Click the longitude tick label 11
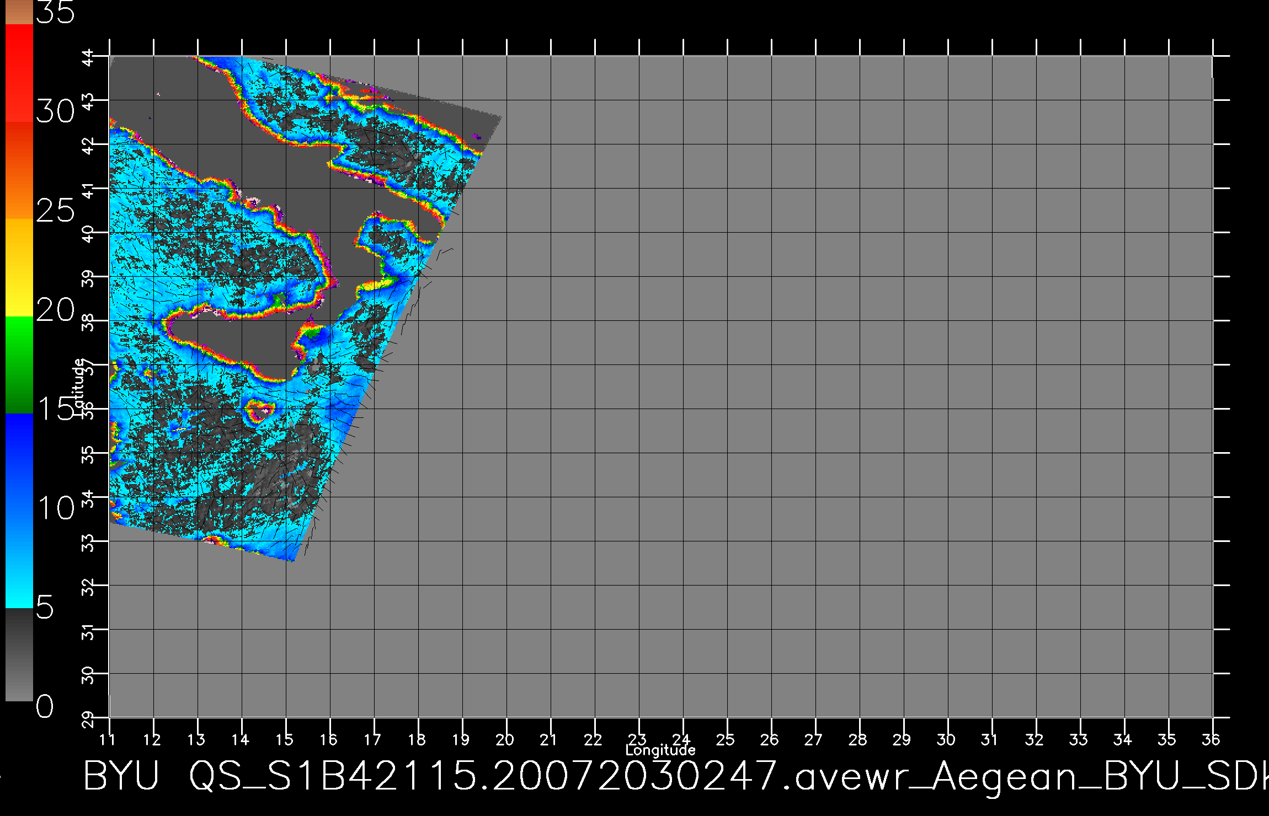Viewport: 1269px width, 816px height. click(x=108, y=739)
